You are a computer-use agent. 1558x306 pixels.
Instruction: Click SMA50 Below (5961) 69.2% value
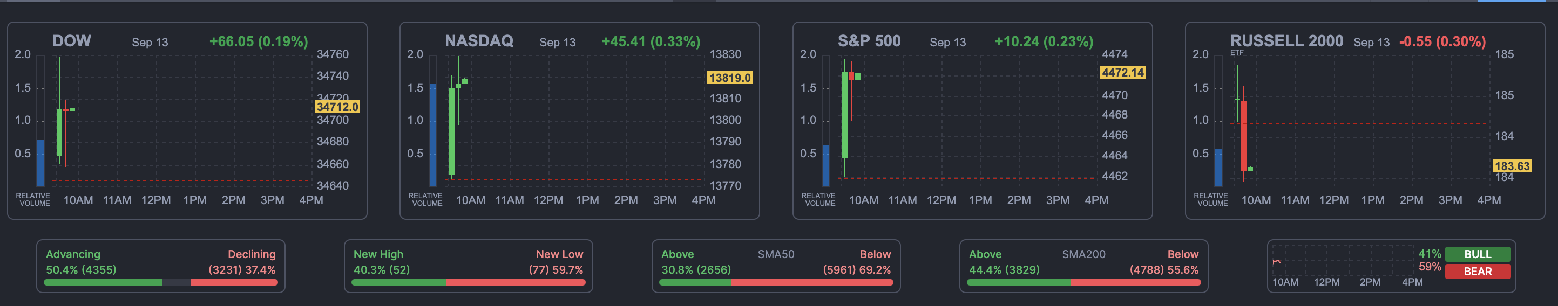[857, 270]
